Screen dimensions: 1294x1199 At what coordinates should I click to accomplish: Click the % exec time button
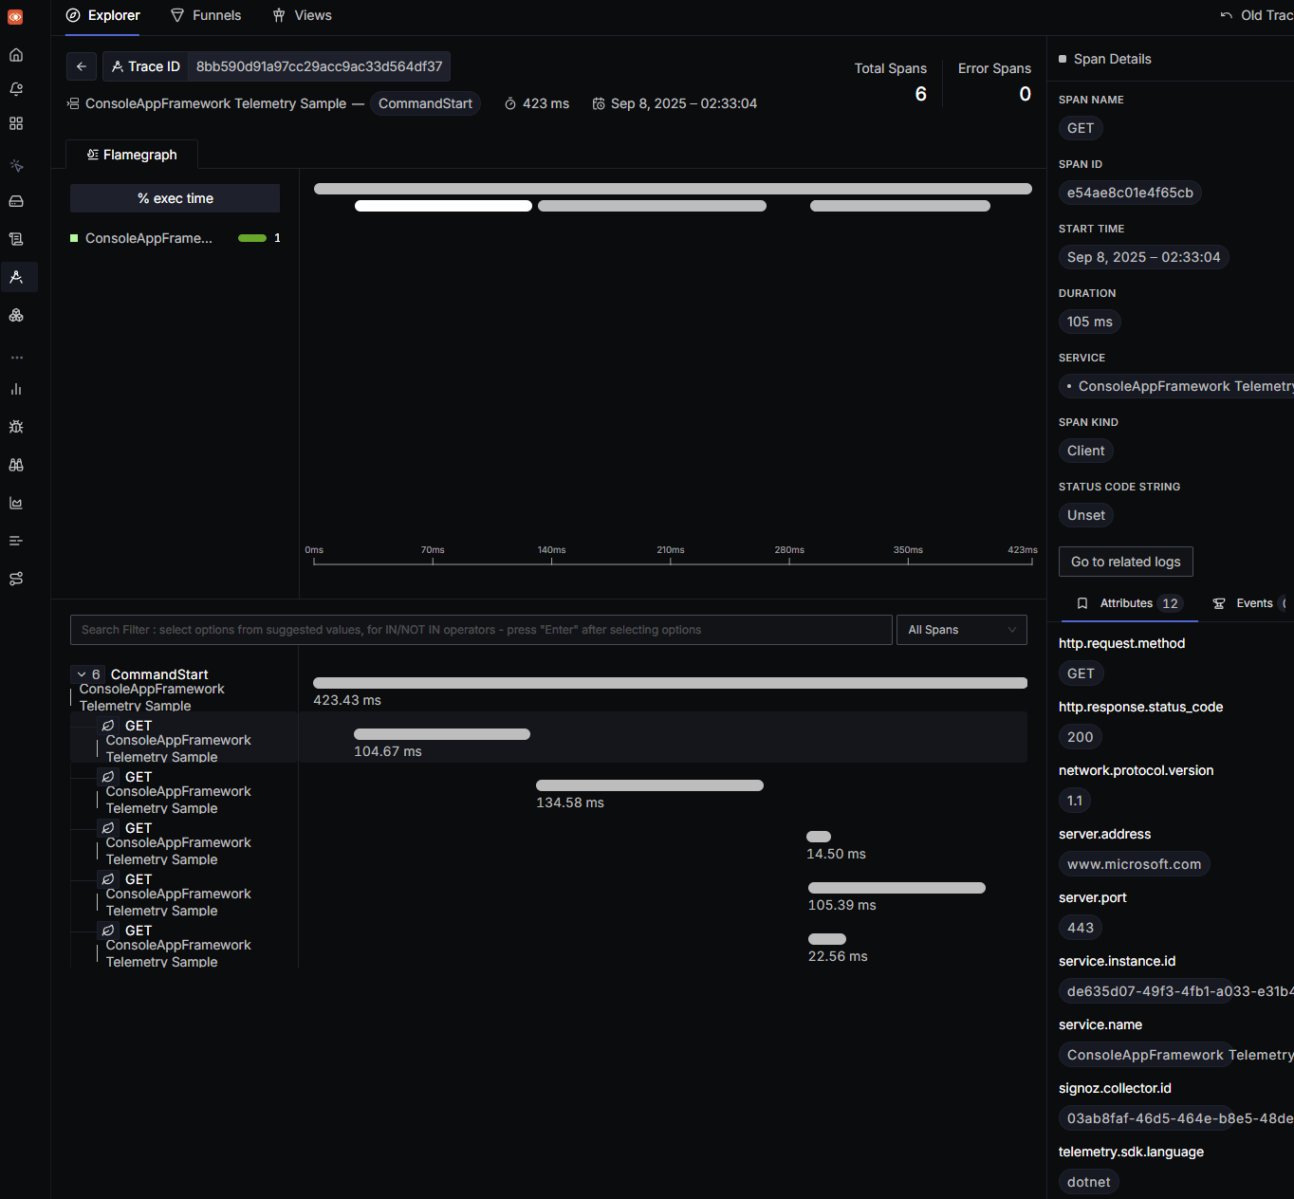[175, 198]
